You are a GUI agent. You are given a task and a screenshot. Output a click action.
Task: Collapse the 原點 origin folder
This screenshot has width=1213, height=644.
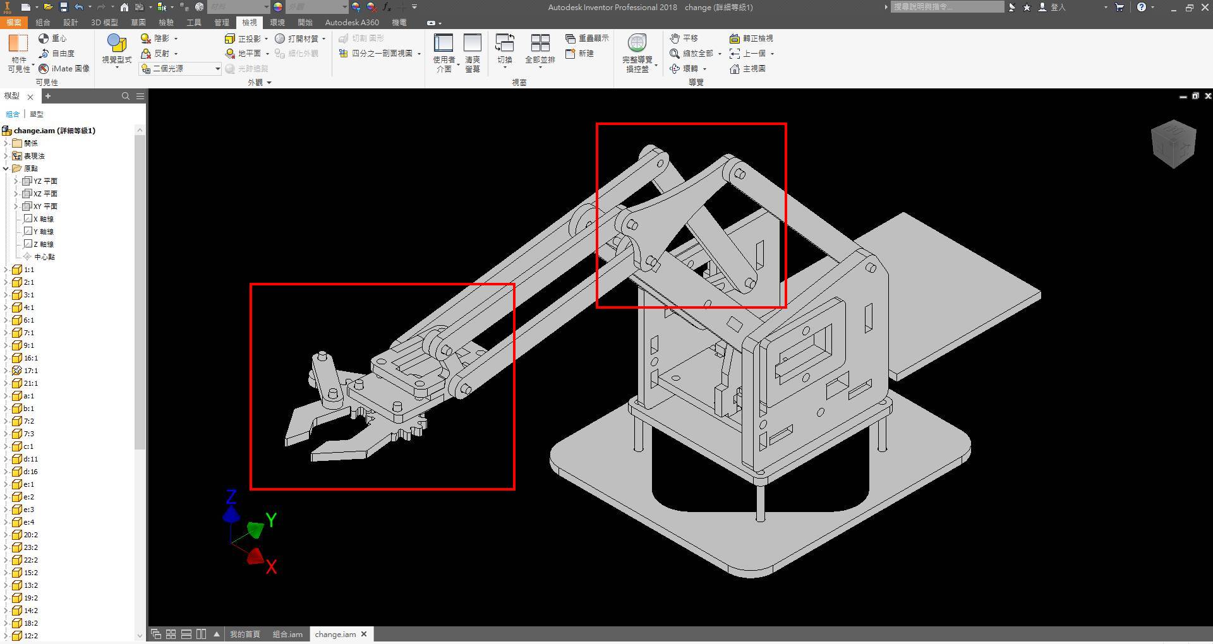tap(6, 169)
